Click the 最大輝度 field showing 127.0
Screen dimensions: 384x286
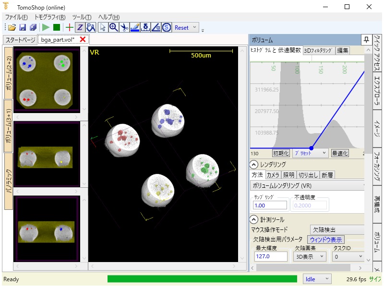click(271, 256)
